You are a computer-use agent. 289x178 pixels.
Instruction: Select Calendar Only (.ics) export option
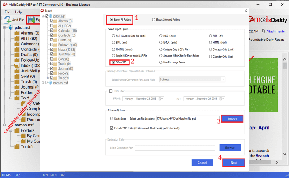click(x=210, y=57)
